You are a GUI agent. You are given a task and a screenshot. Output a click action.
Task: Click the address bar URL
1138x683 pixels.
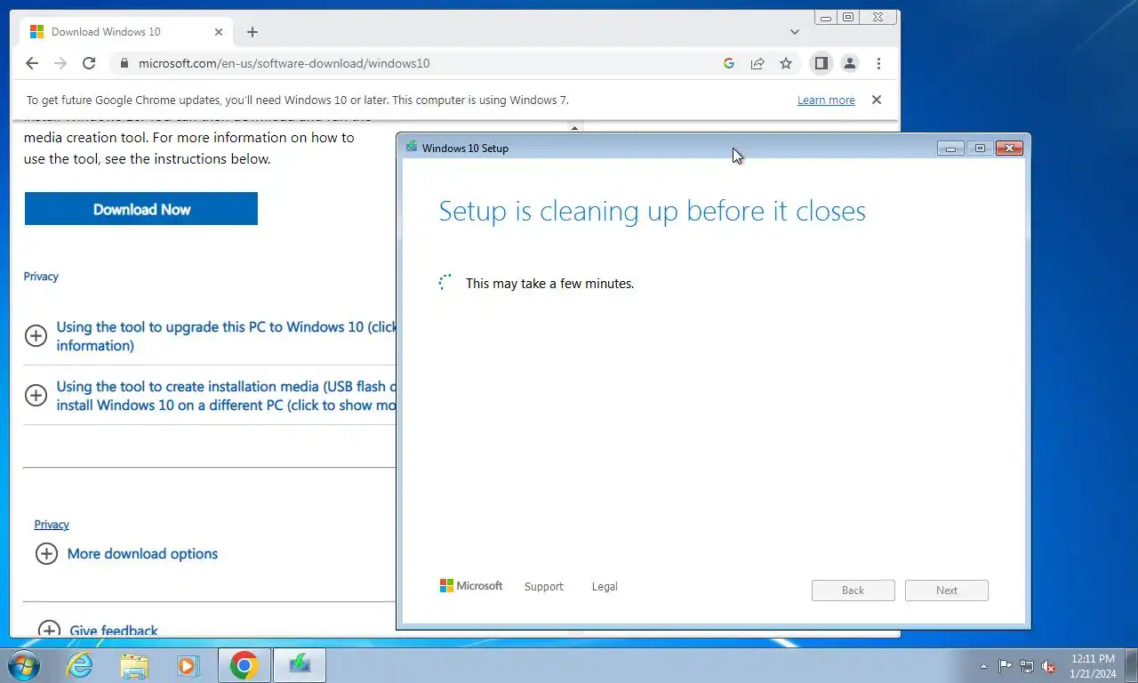point(284,63)
